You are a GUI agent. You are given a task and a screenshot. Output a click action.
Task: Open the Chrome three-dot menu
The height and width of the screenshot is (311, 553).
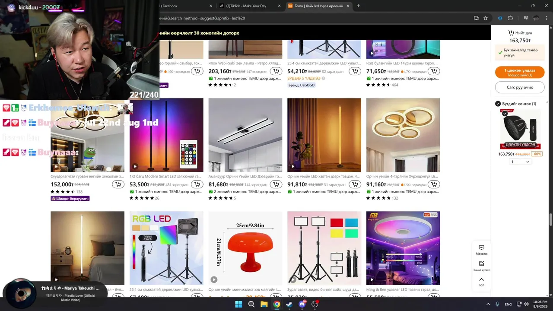pos(547,18)
